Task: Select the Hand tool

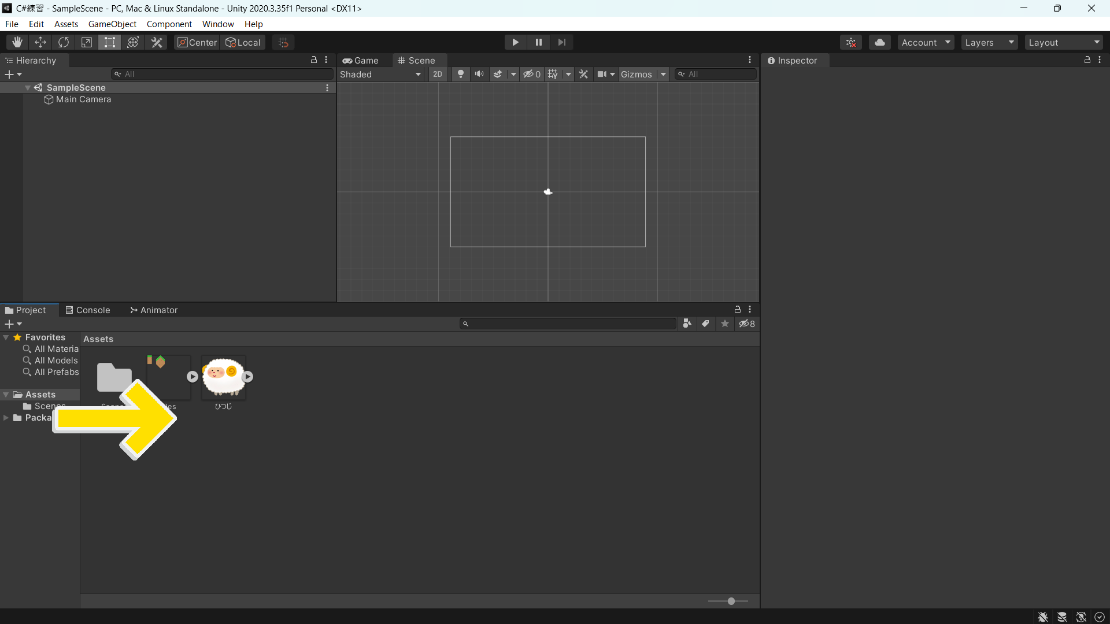Action: (17, 42)
